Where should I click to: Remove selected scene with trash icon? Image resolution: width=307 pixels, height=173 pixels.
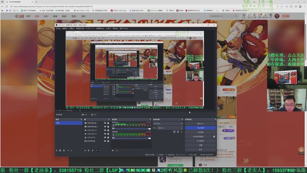[60, 150]
